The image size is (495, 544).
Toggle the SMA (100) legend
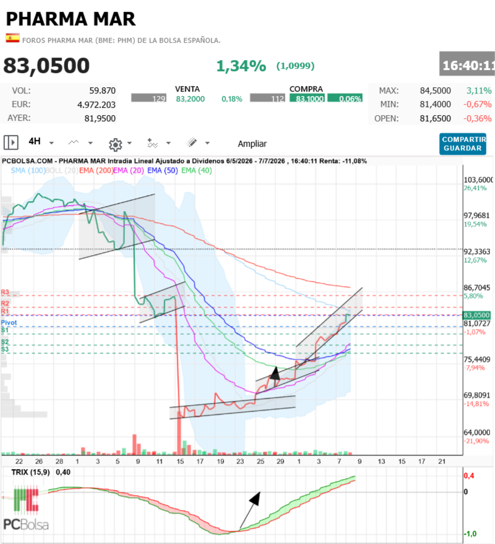click(x=28, y=170)
